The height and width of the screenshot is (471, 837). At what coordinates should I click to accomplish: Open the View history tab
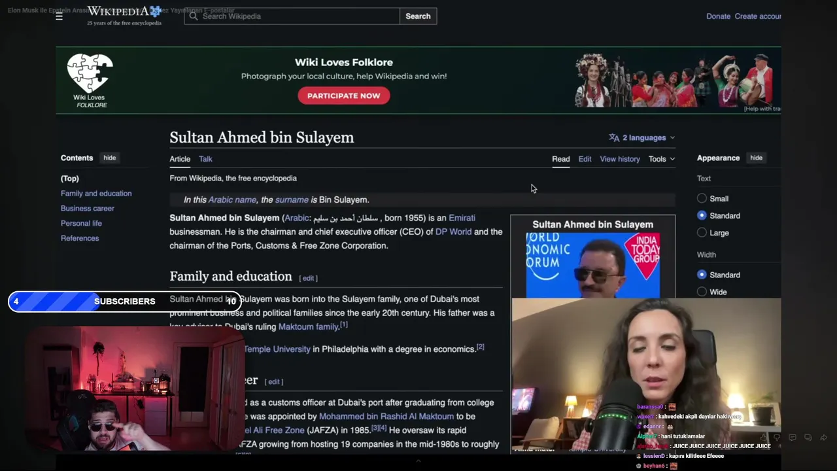[x=620, y=159]
